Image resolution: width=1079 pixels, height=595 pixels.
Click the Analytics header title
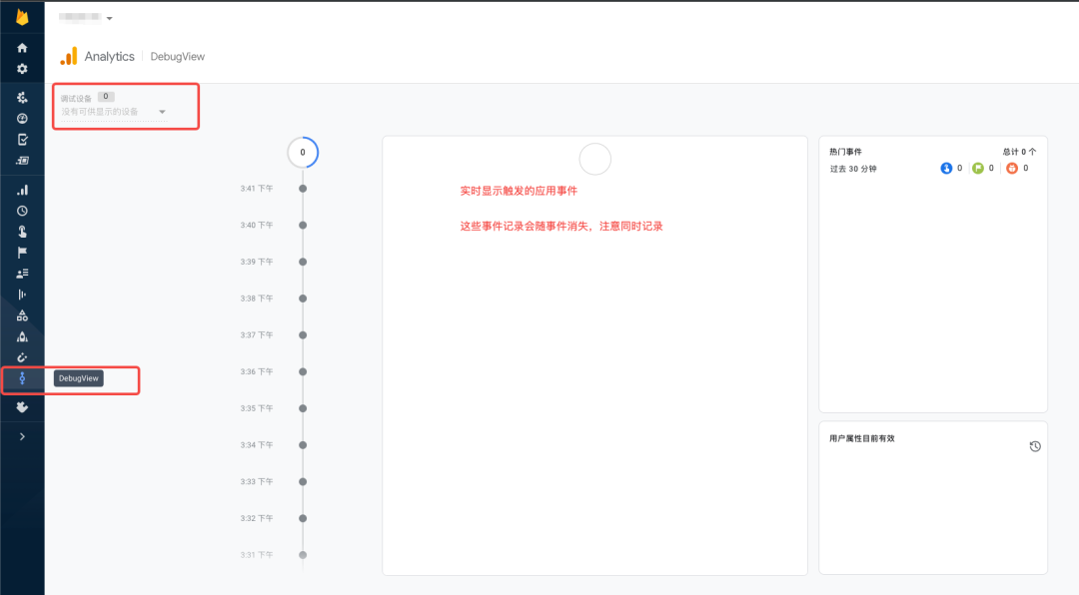point(110,56)
